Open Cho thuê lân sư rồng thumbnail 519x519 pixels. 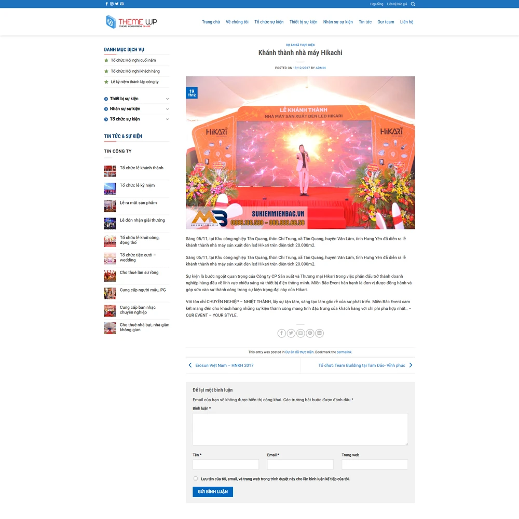pyautogui.click(x=110, y=276)
